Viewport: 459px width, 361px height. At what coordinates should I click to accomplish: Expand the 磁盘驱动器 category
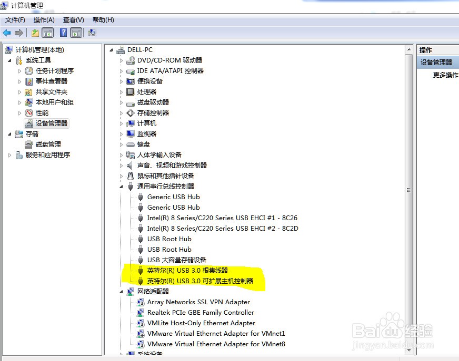click(121, 102)
